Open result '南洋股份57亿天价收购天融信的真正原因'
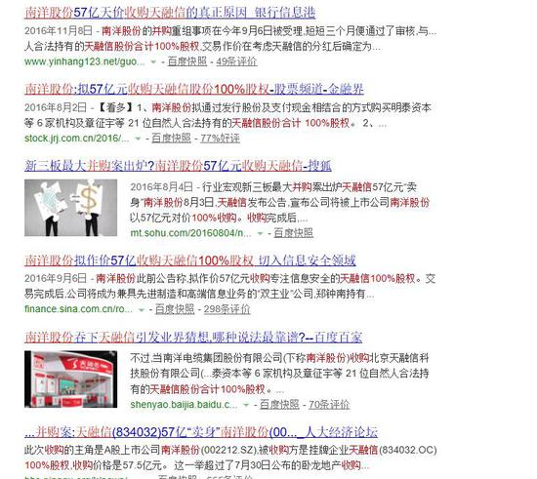 [x=170, y=13]
